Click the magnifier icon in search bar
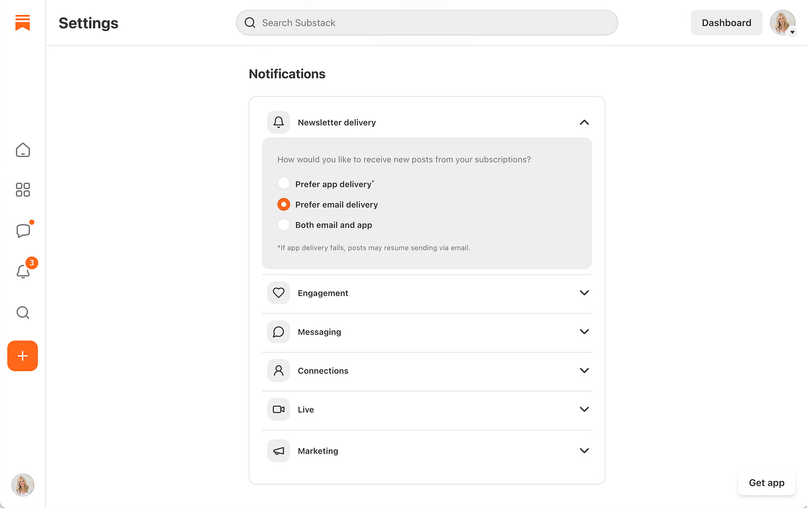Image resolution: width=807 pixels, height=508 pixels. 250,23
